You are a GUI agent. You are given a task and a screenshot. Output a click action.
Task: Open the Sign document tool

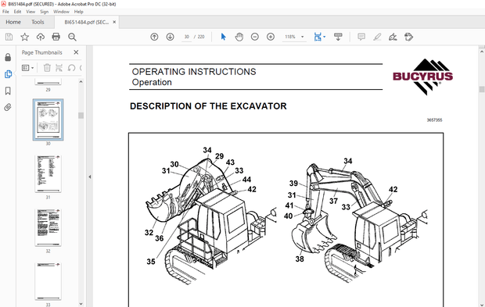coord(393,37)
